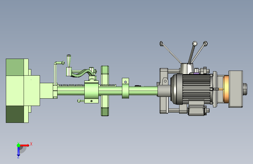Select the gray motor mounting bracket plate
Image resolution: width=253 pixels, height=164 pixels.
click(x=164, y=91)
